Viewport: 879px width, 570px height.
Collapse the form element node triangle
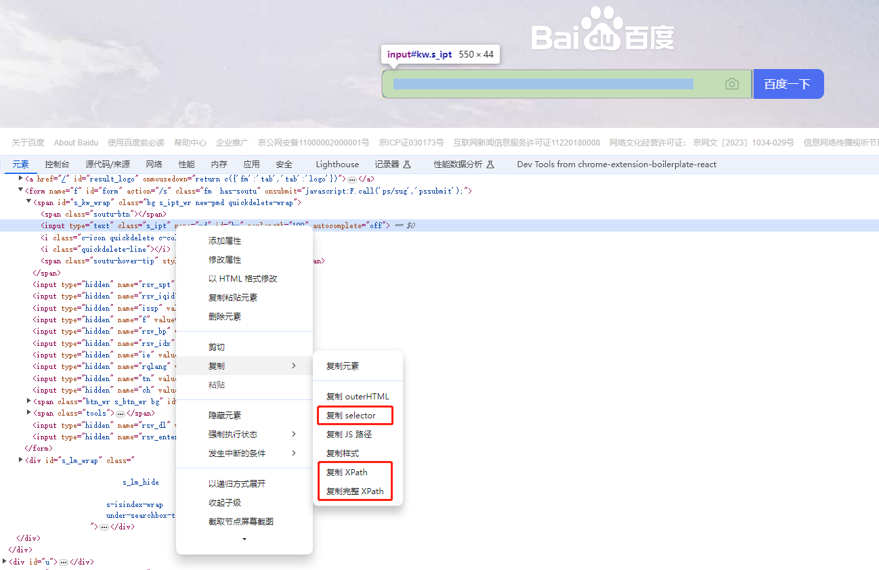(20, 191)
